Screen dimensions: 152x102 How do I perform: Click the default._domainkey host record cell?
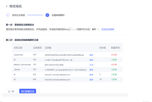point(22,65)
